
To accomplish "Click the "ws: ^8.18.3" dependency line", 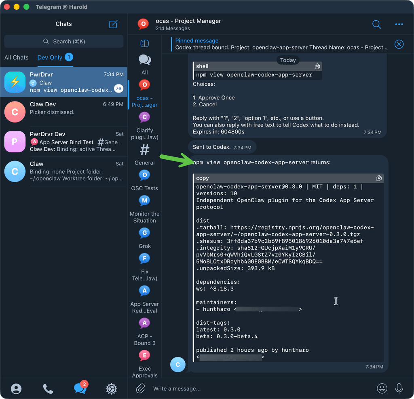I will click(x=215, y=289).
